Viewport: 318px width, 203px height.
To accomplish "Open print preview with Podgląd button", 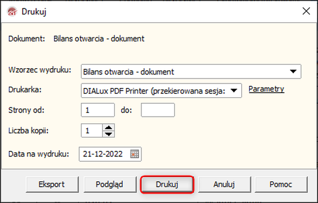I will (x=110, y=184).
